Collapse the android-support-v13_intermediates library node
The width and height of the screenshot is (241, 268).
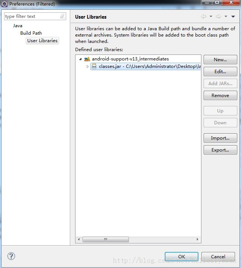(x=80, y=59)
